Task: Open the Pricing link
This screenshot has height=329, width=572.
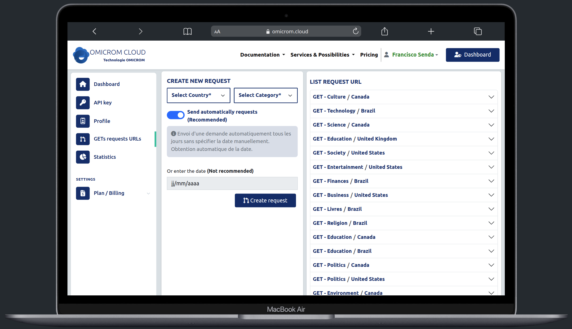Action: [369, 55]
